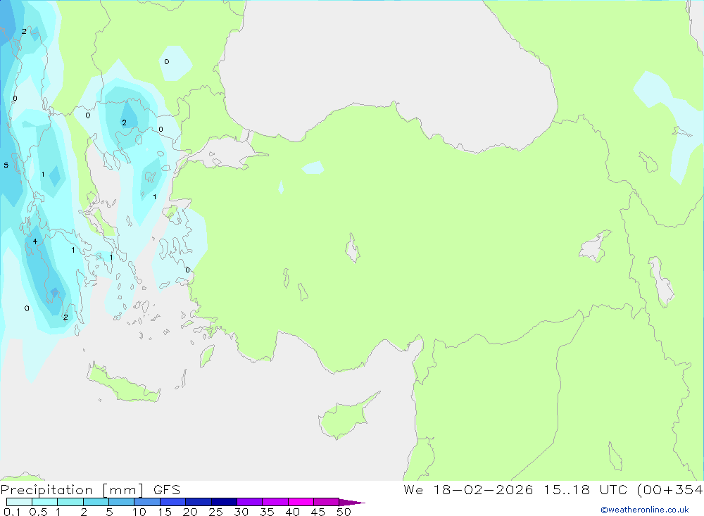Click the '30' legend scale label
Viewport: 704px width, 516px height.
coord(241,512)
